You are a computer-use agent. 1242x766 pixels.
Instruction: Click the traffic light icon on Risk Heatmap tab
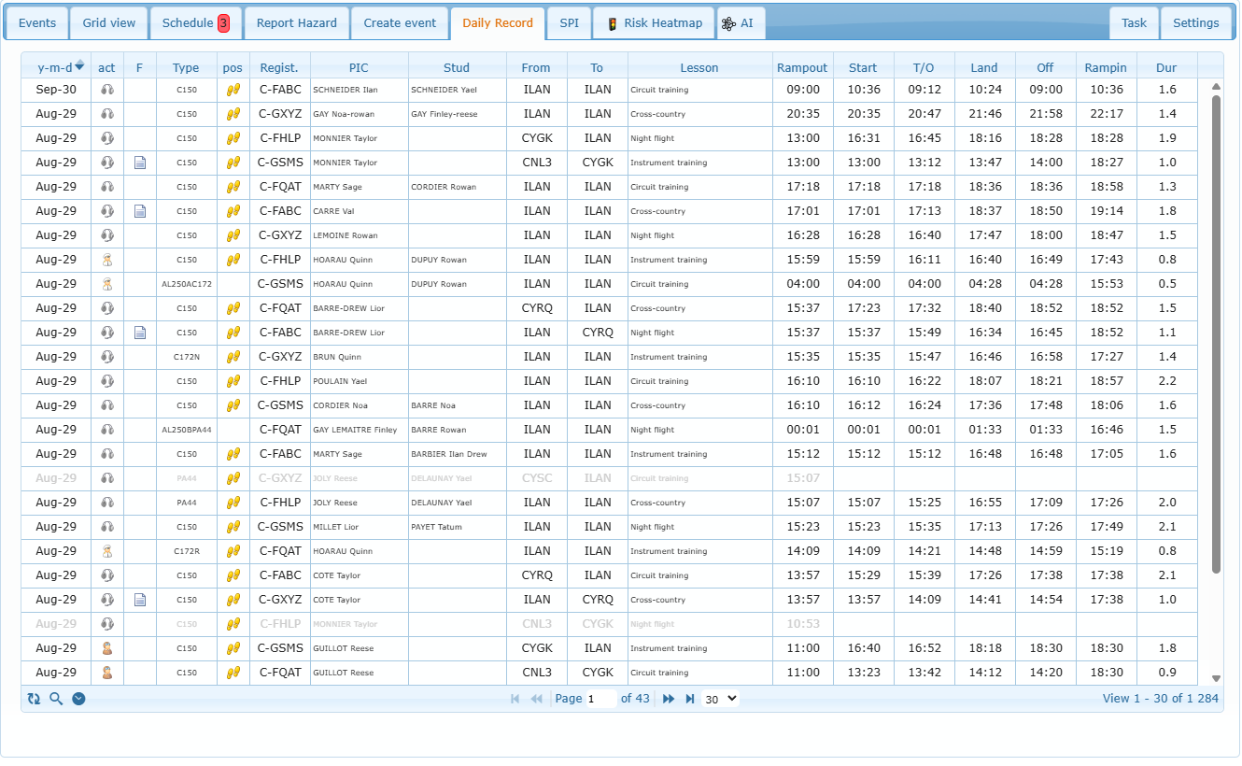tap(612, 24)
